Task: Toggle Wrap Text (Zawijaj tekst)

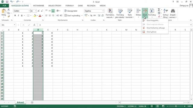Action: (71, 11)
